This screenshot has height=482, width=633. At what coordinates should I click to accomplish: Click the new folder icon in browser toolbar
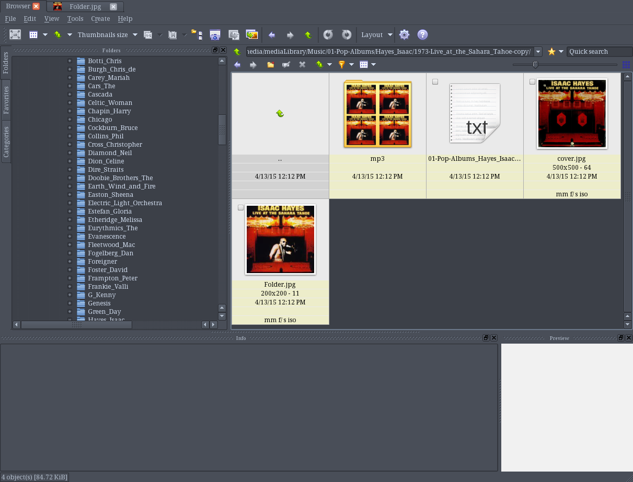[270, 65]
